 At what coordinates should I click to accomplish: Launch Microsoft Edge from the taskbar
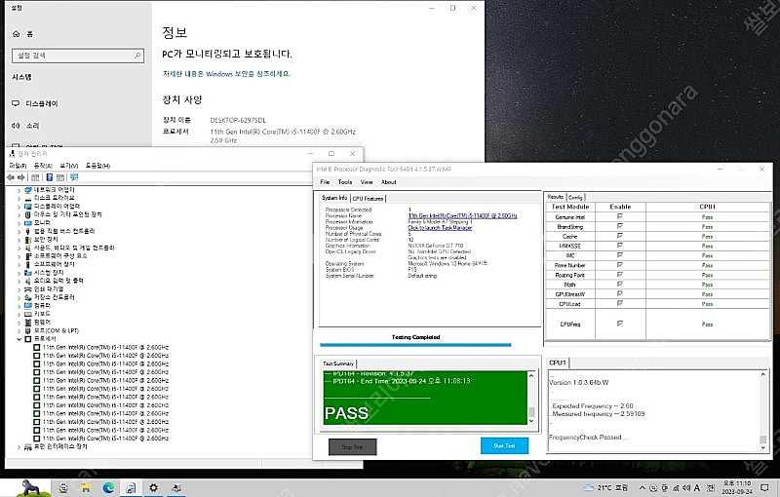108,488
